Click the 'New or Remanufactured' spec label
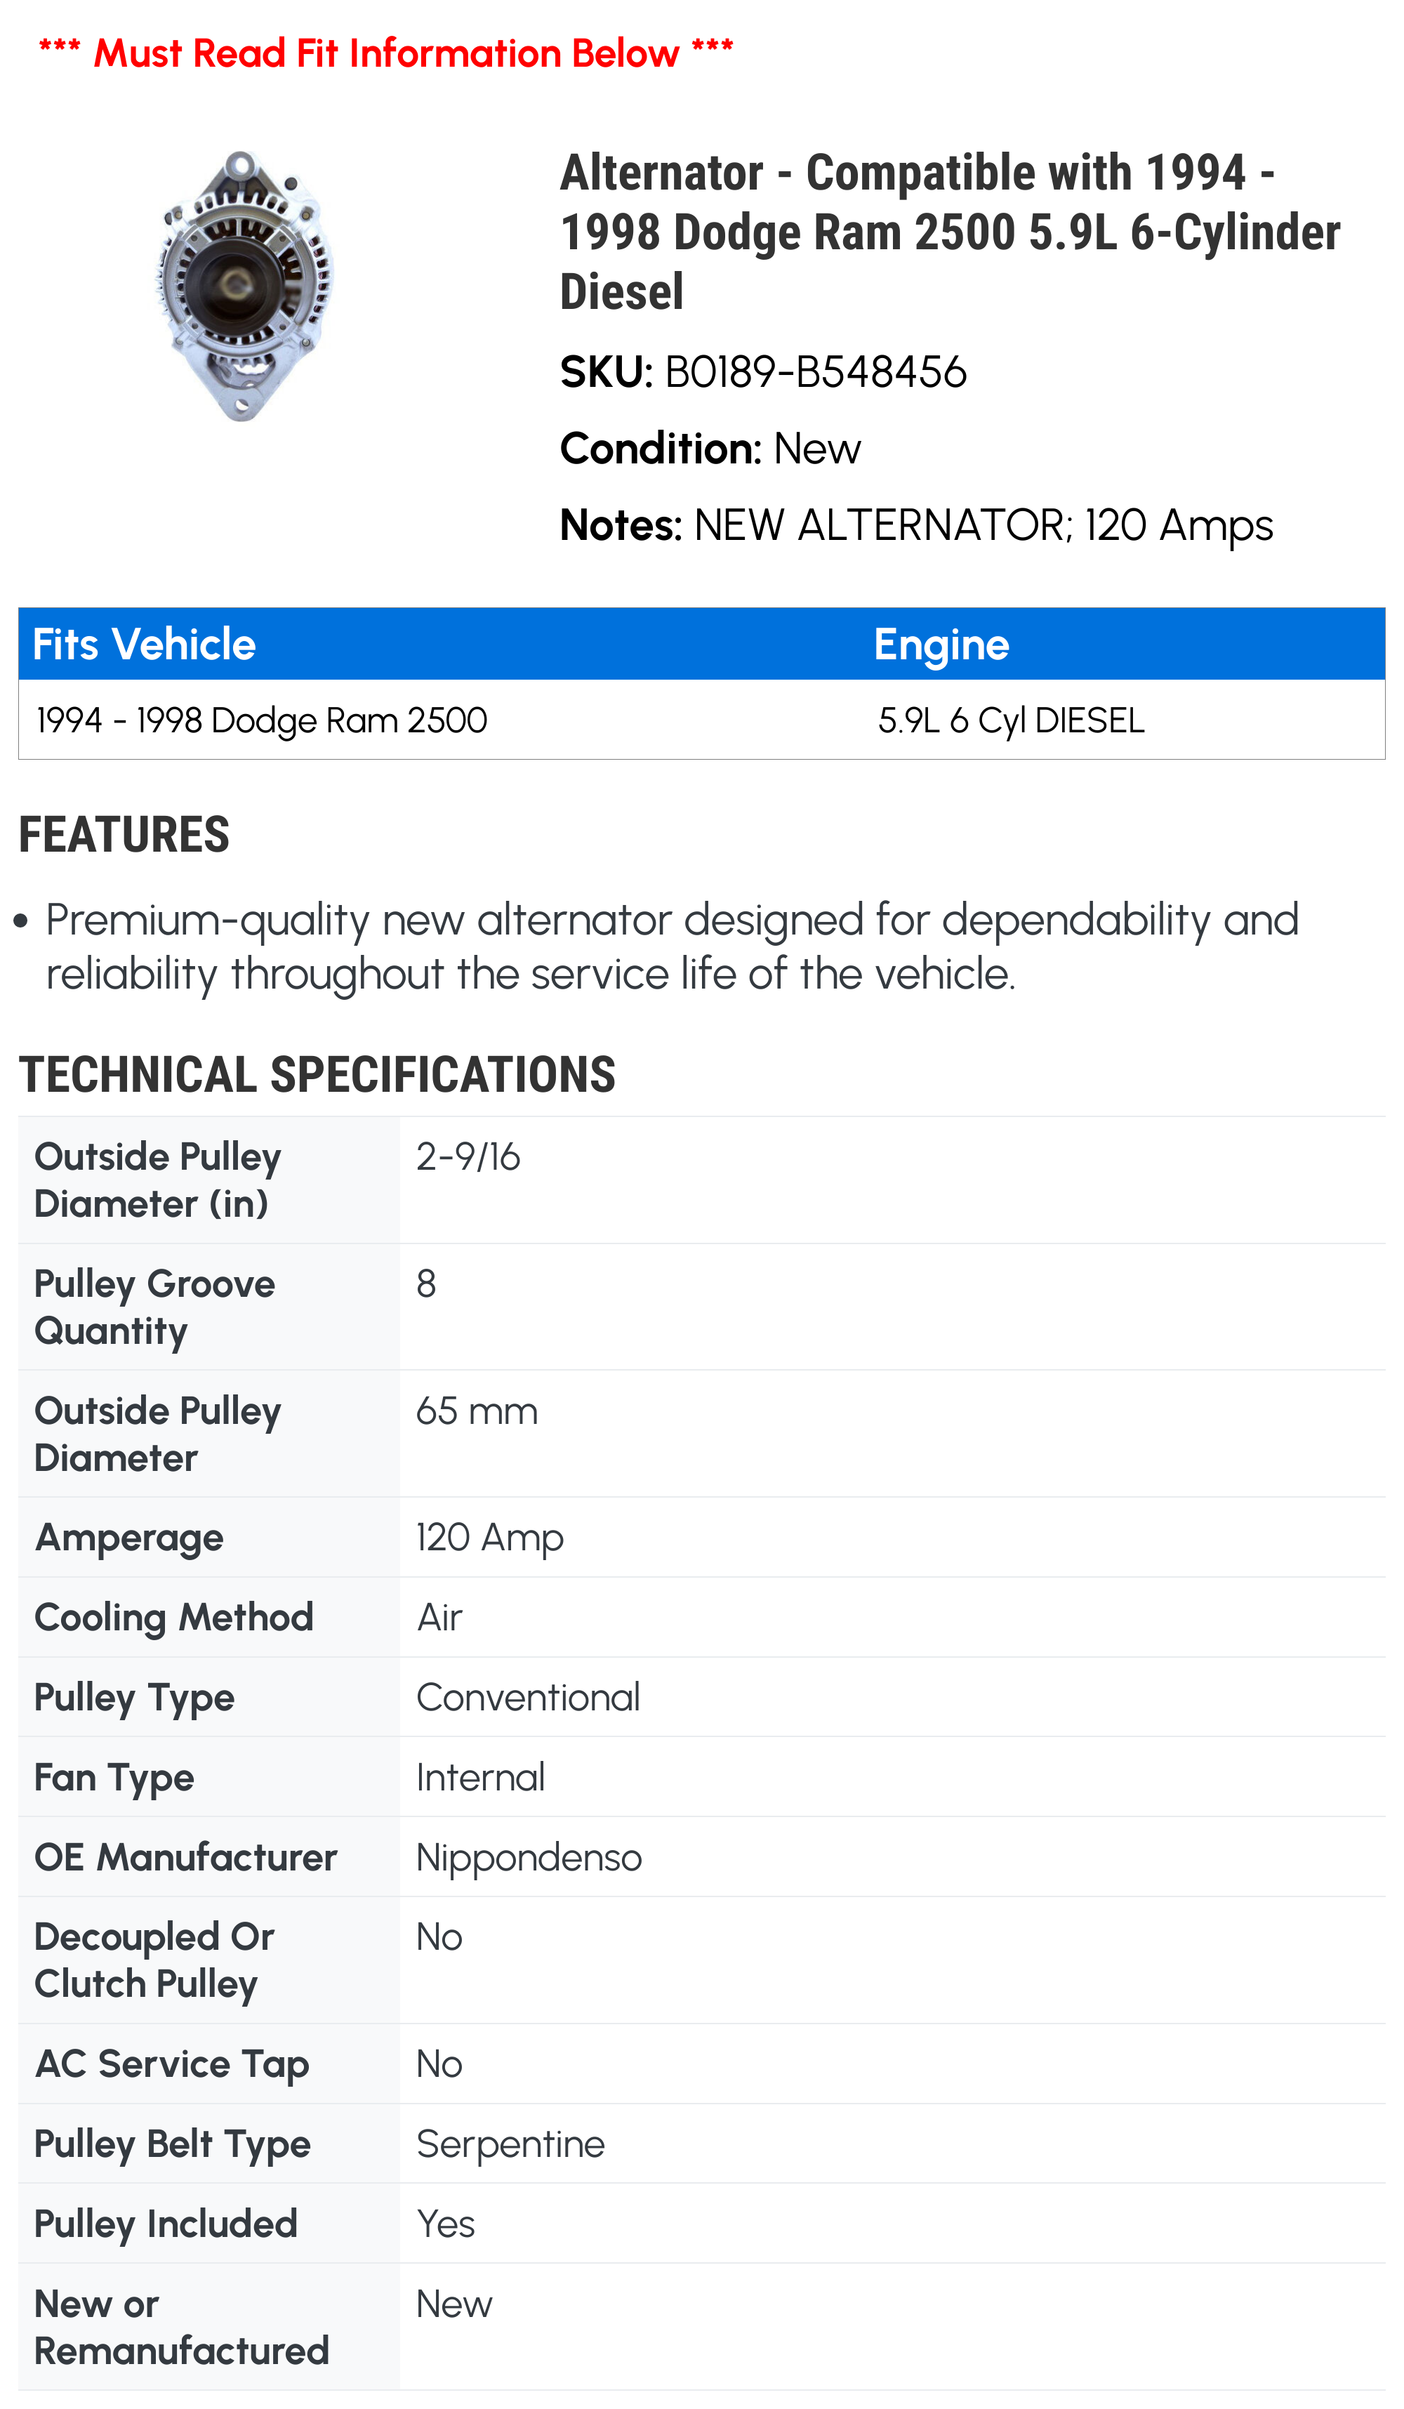Screen dimensions: 1404x2409 click(x=180, y=2327)
